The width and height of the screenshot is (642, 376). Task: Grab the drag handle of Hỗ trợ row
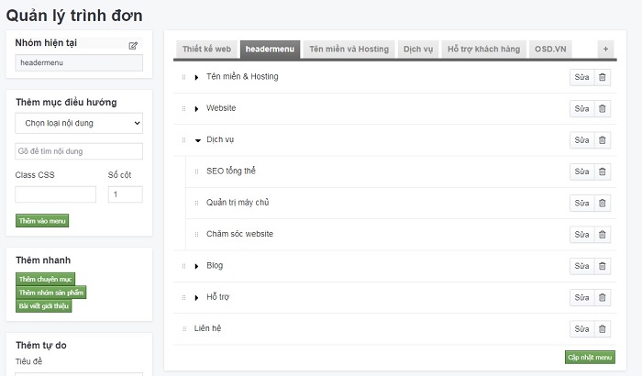(183, 298)
